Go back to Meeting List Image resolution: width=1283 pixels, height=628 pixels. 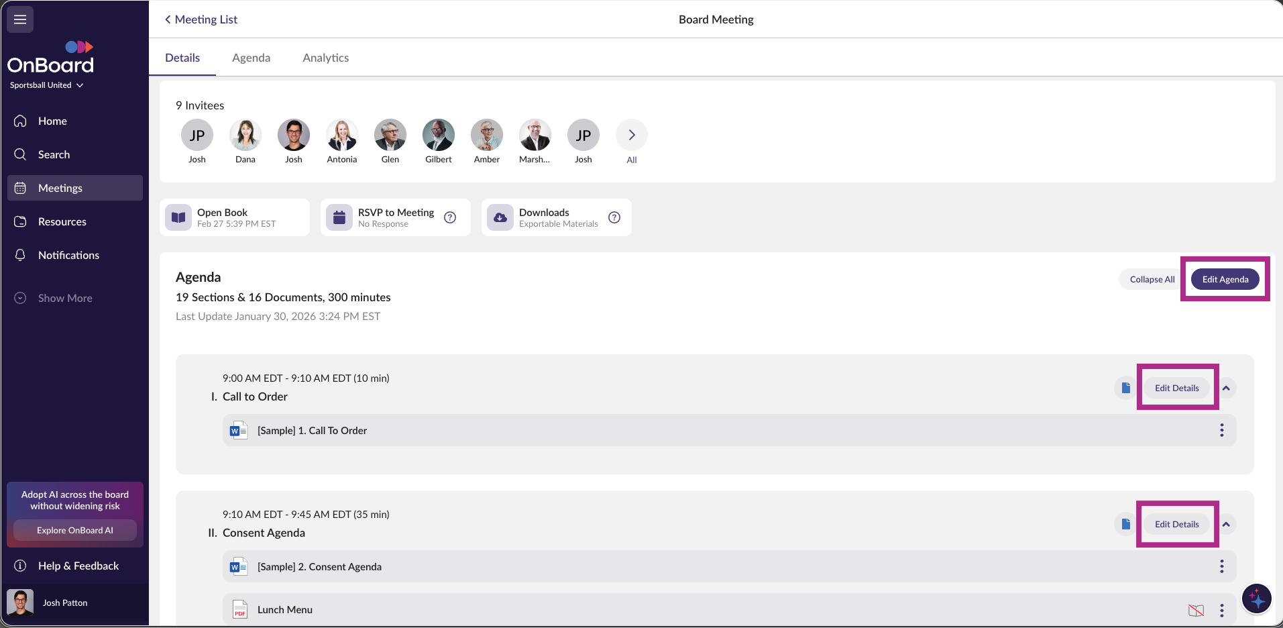pos(201,19)
